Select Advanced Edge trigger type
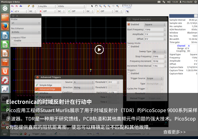 tap(48, 89)
